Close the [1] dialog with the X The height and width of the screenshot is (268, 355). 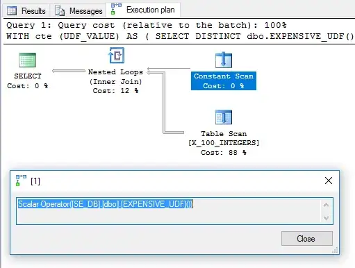point(329,181)
